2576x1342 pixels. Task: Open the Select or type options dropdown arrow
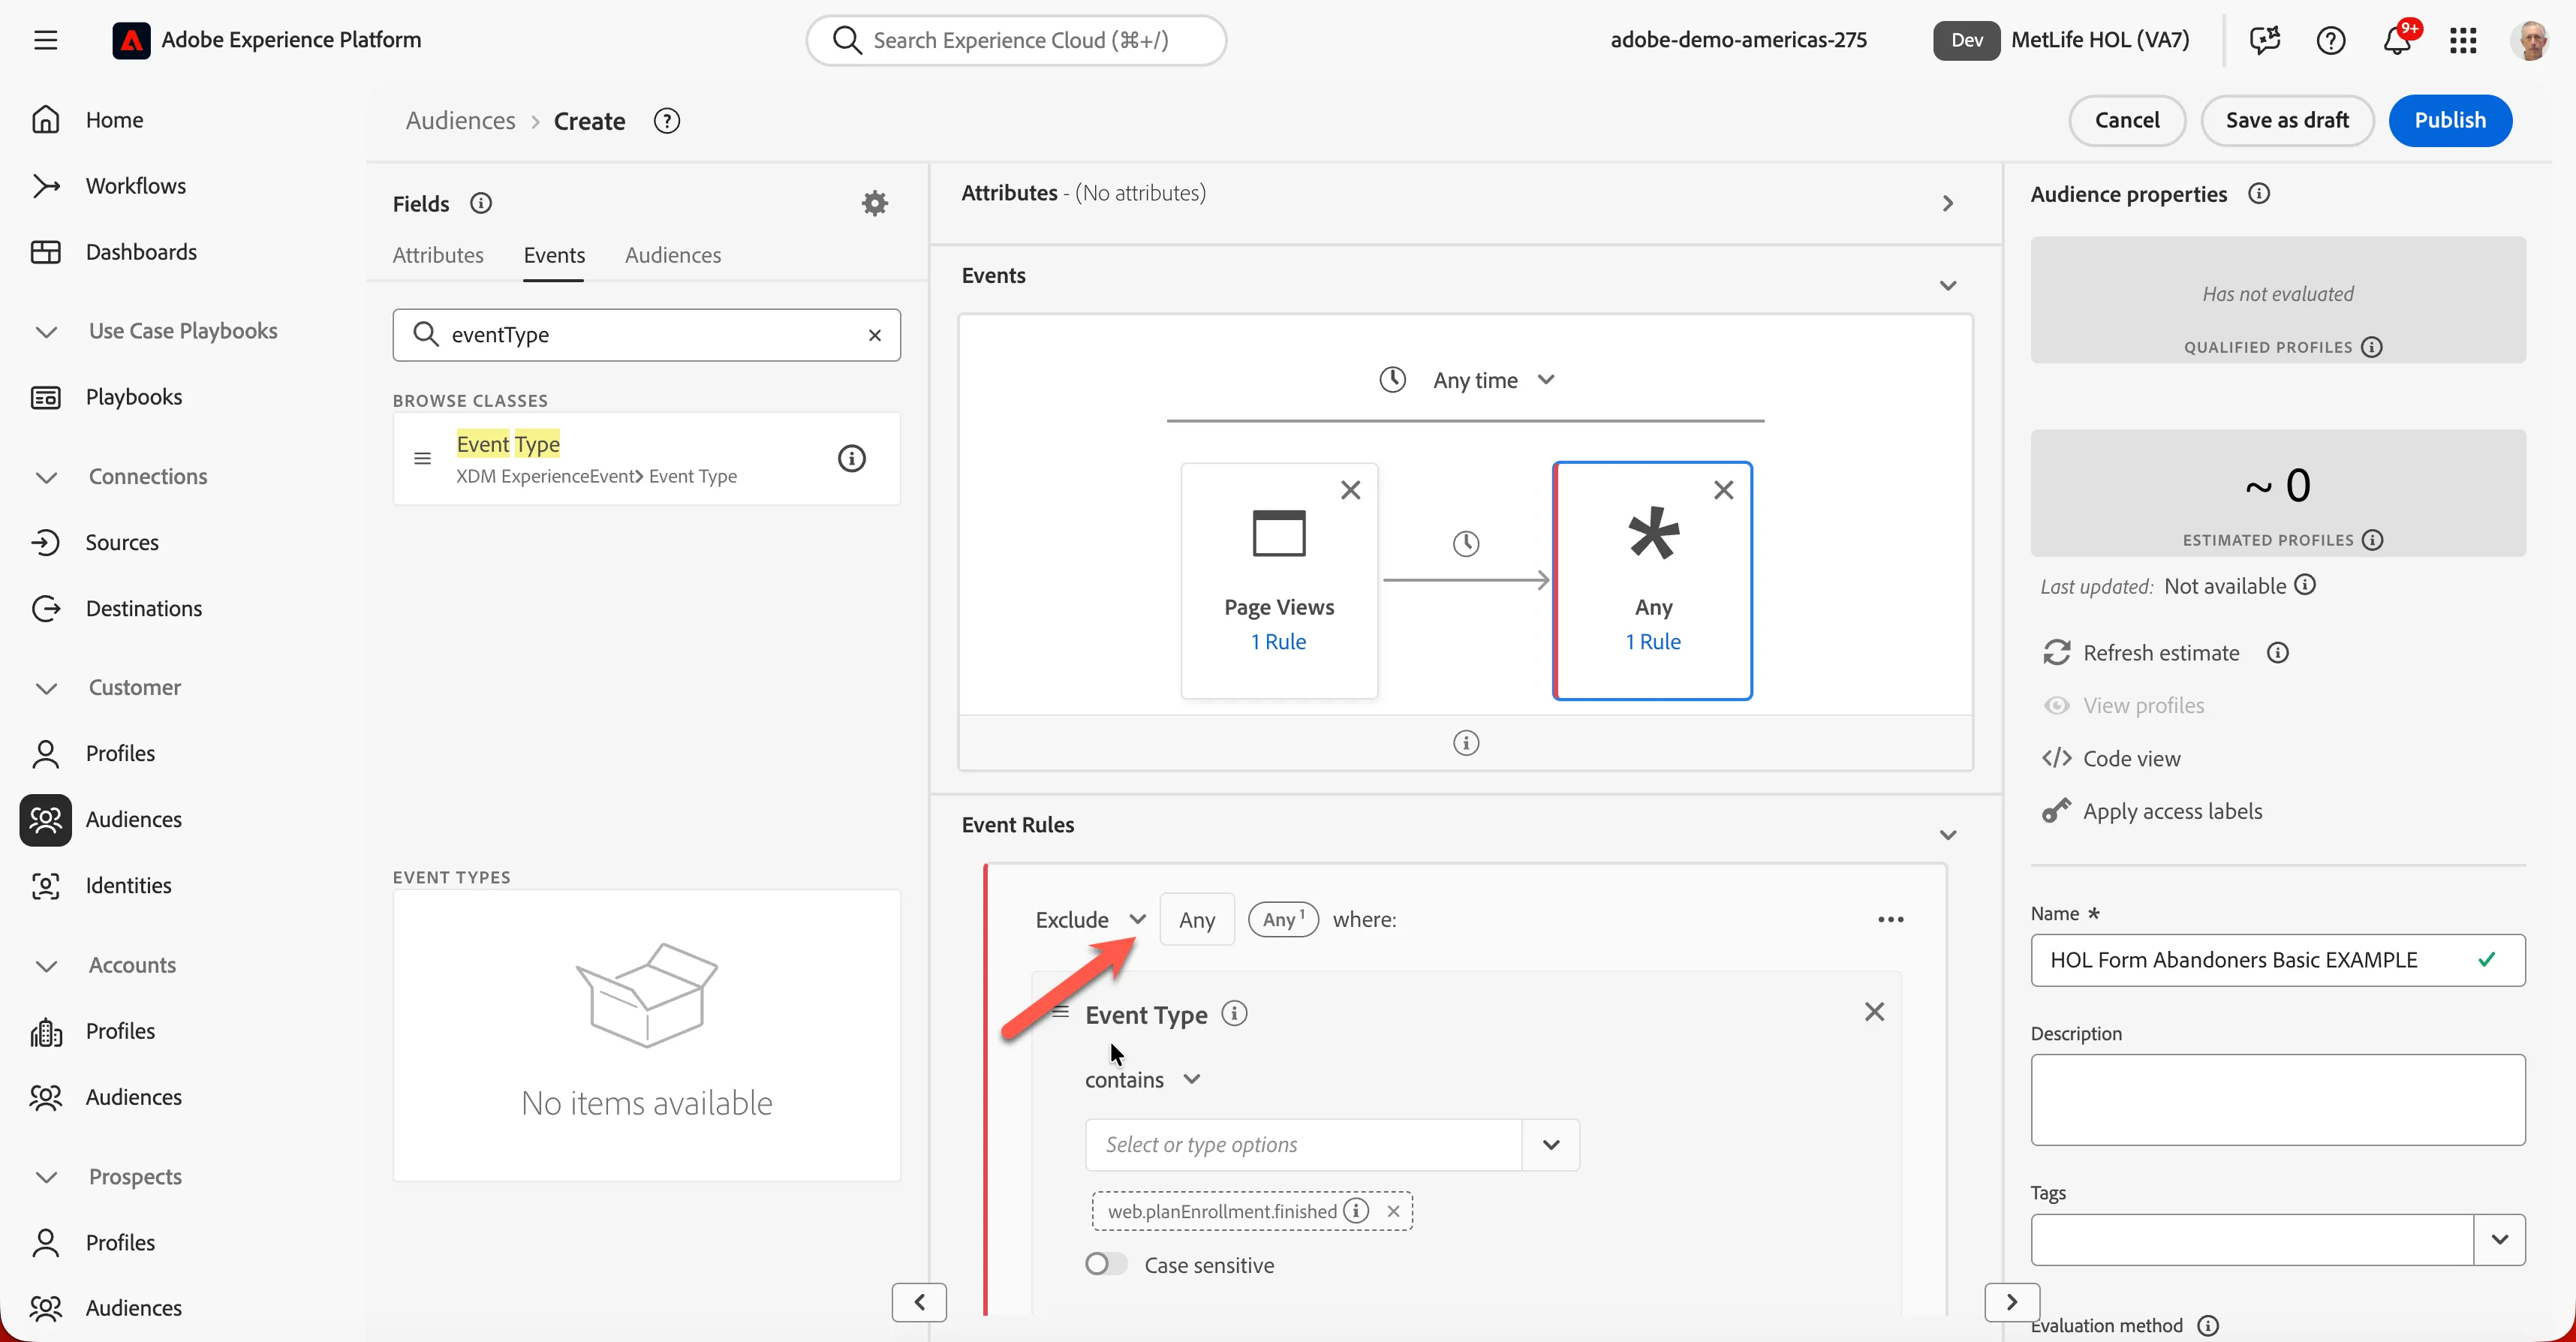(x=1551, y=1145)
